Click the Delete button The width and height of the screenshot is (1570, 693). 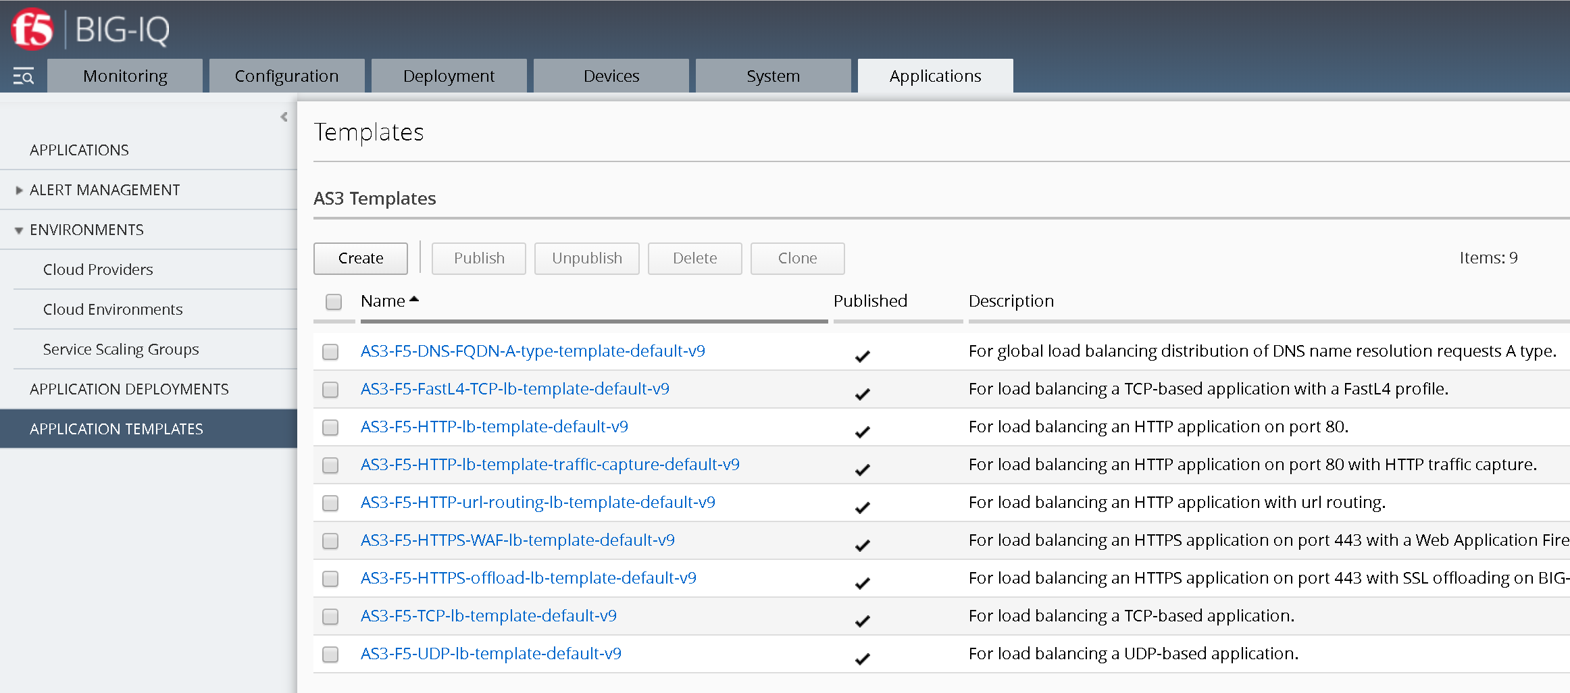pyautogui.click(x=695, y=258)
